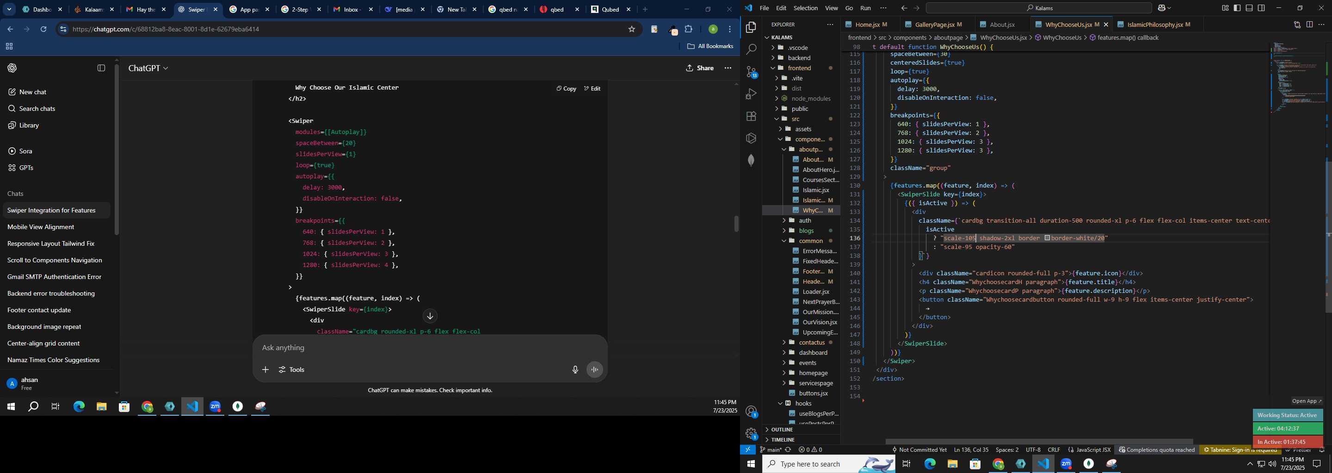Click ChatGPT conversation options three dots

point(728,68)
